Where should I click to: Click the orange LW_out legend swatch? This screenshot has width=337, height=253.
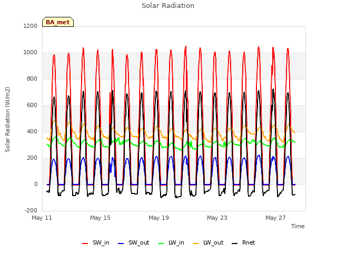click(x=196, y=244)
